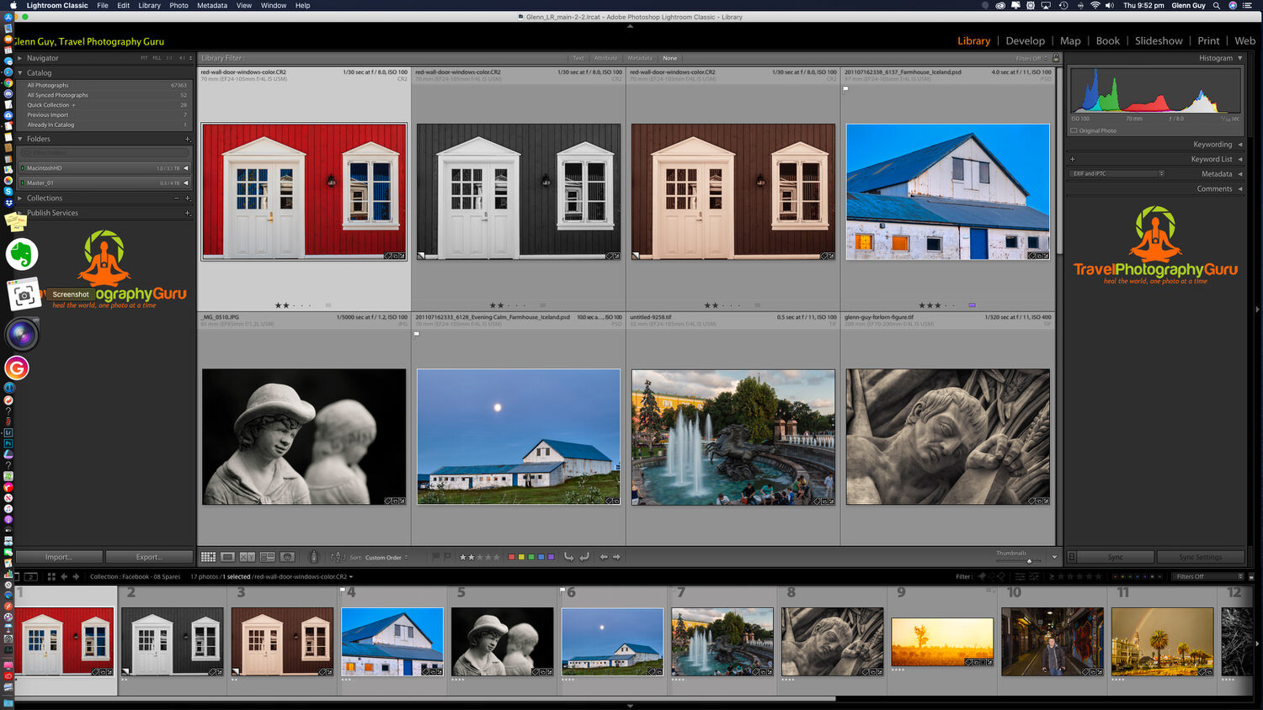Adjust the Thumbnails size slider
Image resolution: width=1263 pixels, height=710 pixels.
click(1028, 560)
